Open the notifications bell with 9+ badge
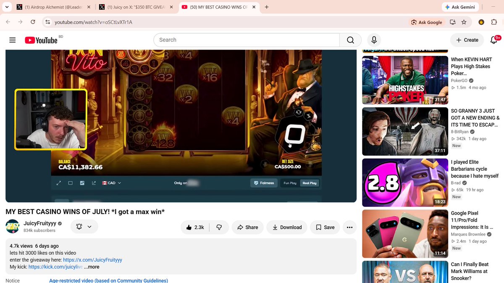 (x=494, y=40)
